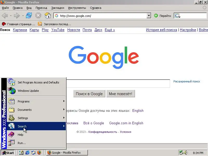
Task: Open the Back button history arrow
Action: click(11, 16)
